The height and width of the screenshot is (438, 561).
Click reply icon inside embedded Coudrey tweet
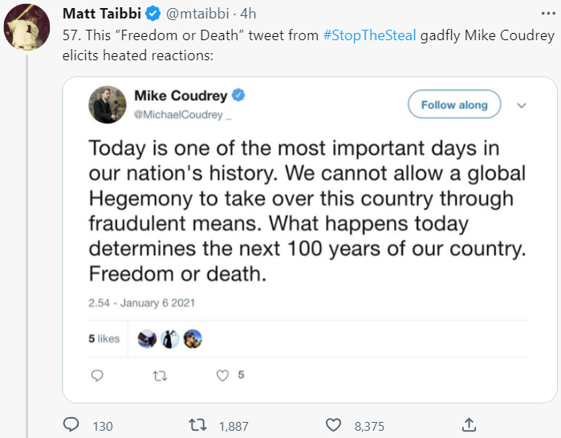97,375
